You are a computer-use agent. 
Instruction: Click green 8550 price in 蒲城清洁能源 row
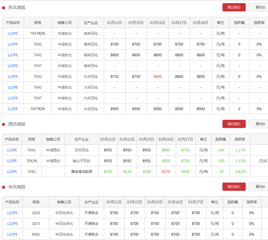tap(108, 172)
